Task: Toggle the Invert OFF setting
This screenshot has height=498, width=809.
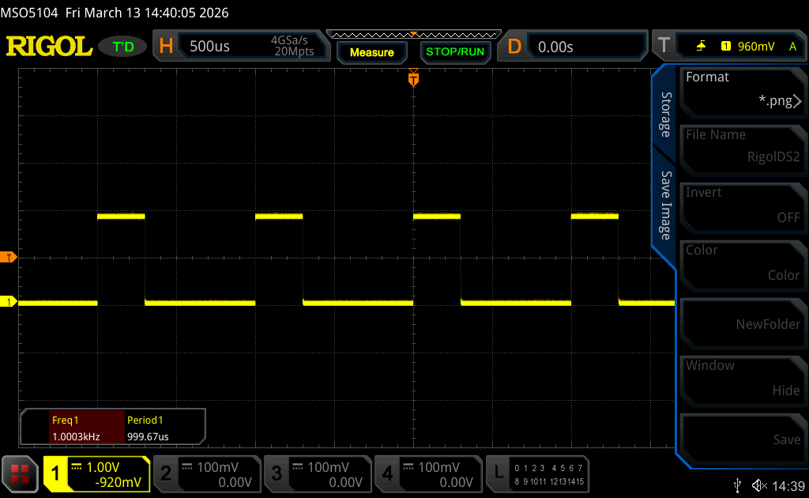Action: (742, 205)
